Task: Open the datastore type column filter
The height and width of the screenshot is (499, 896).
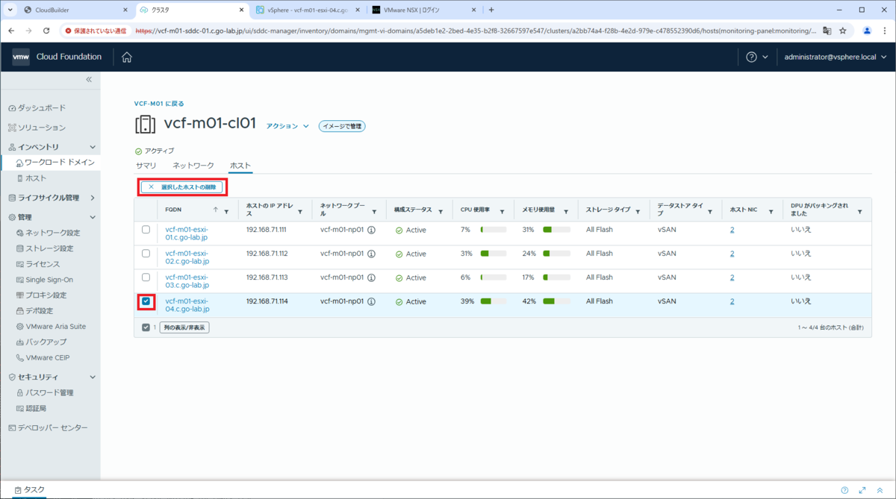Action: [709, 211]
